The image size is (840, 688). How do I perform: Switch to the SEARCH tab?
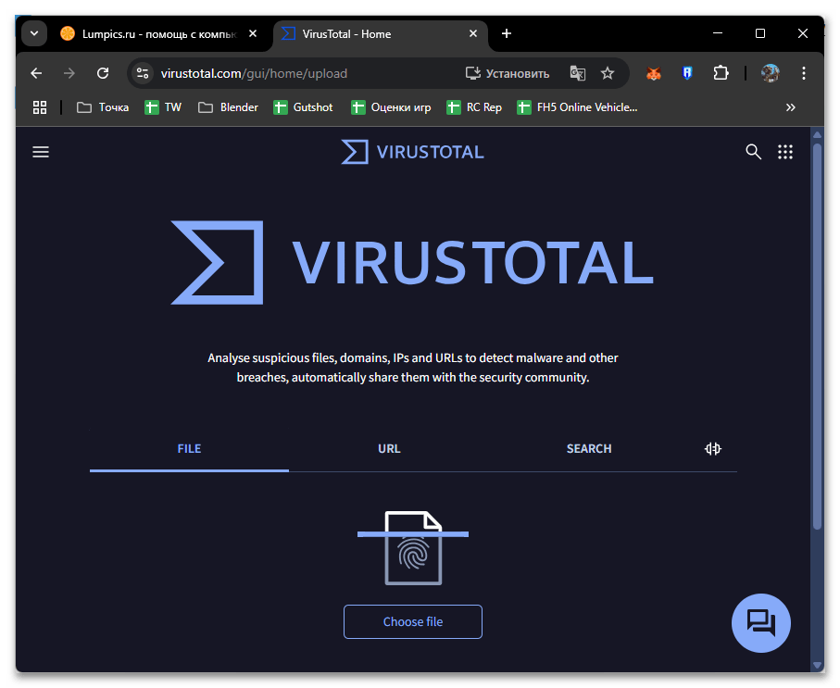589,449
